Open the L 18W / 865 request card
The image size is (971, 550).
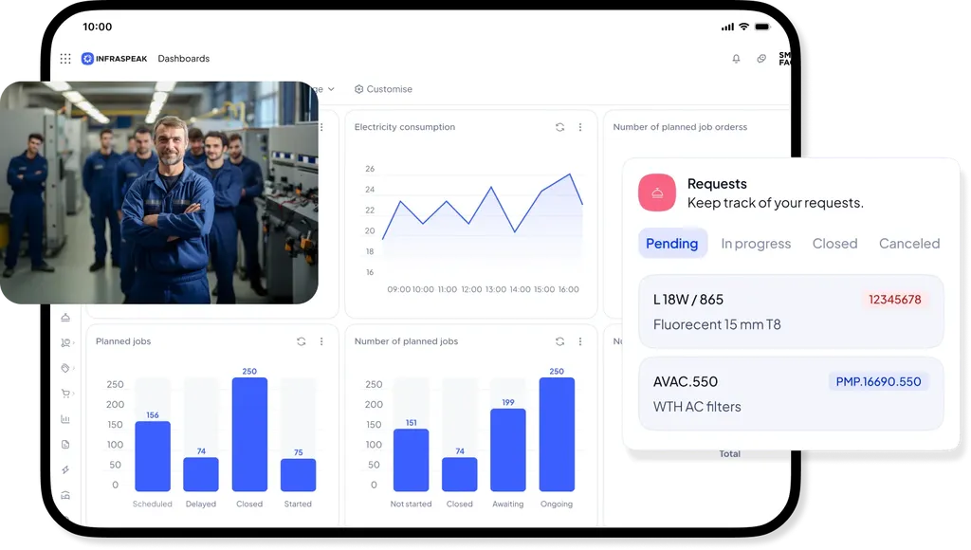(x=791, y=312)
